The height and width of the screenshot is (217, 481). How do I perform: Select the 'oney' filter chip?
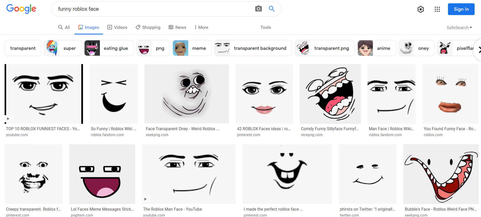[416, 48]
